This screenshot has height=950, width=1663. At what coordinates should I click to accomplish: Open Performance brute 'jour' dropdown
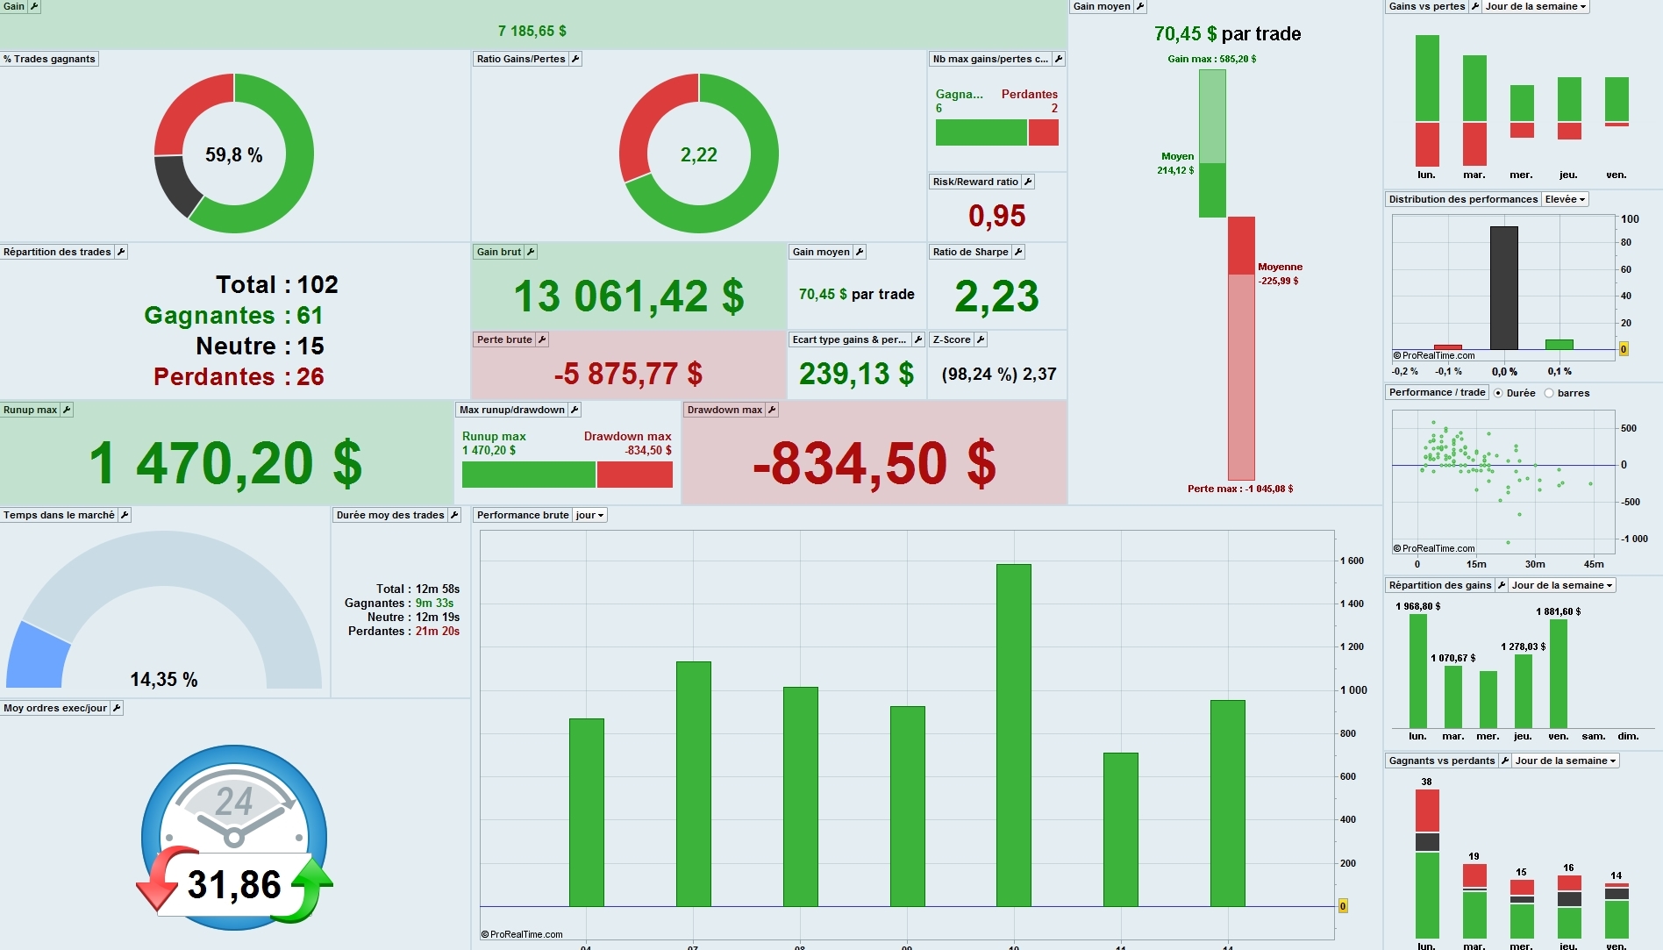(x=590, y=515)
